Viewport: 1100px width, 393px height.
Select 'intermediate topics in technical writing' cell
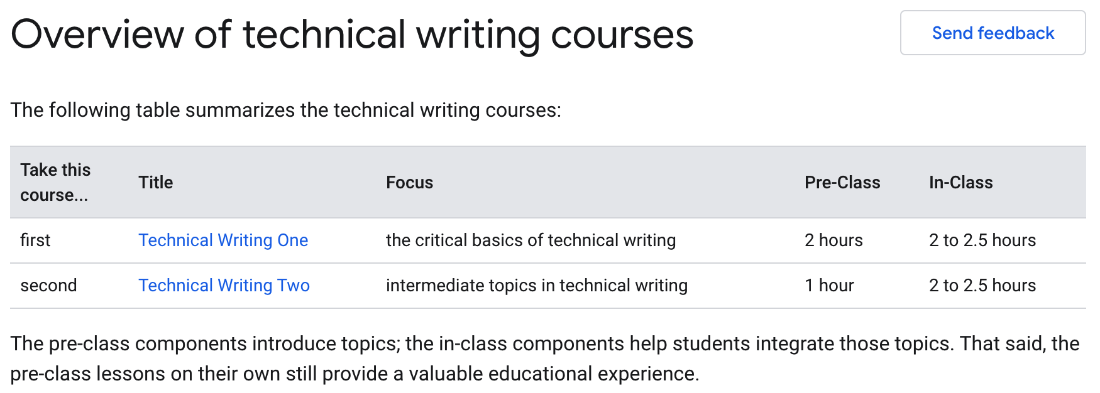tap(536, 286)
